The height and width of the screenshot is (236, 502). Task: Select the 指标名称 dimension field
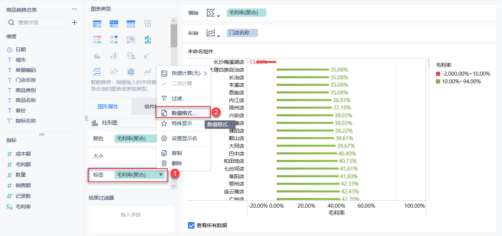[x=26, y=121]
